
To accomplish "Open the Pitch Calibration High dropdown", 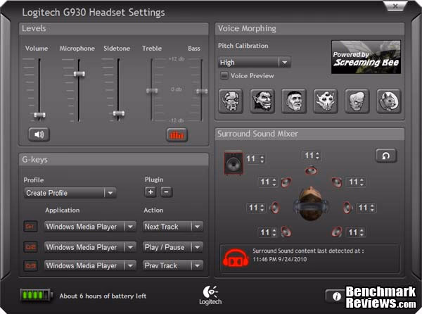I will [x=254, y=63].
